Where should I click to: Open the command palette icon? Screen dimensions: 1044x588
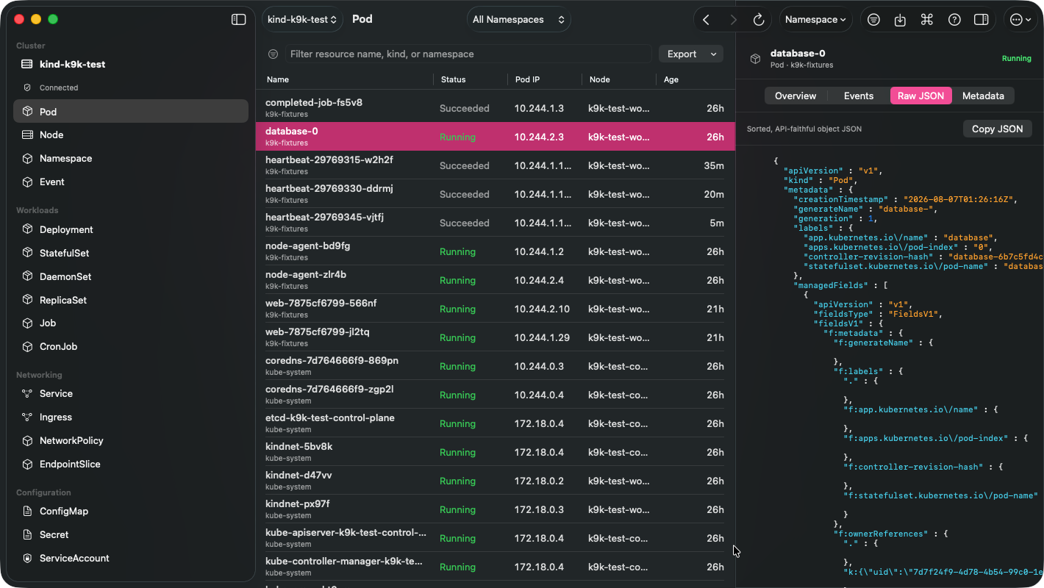(926, 20)
